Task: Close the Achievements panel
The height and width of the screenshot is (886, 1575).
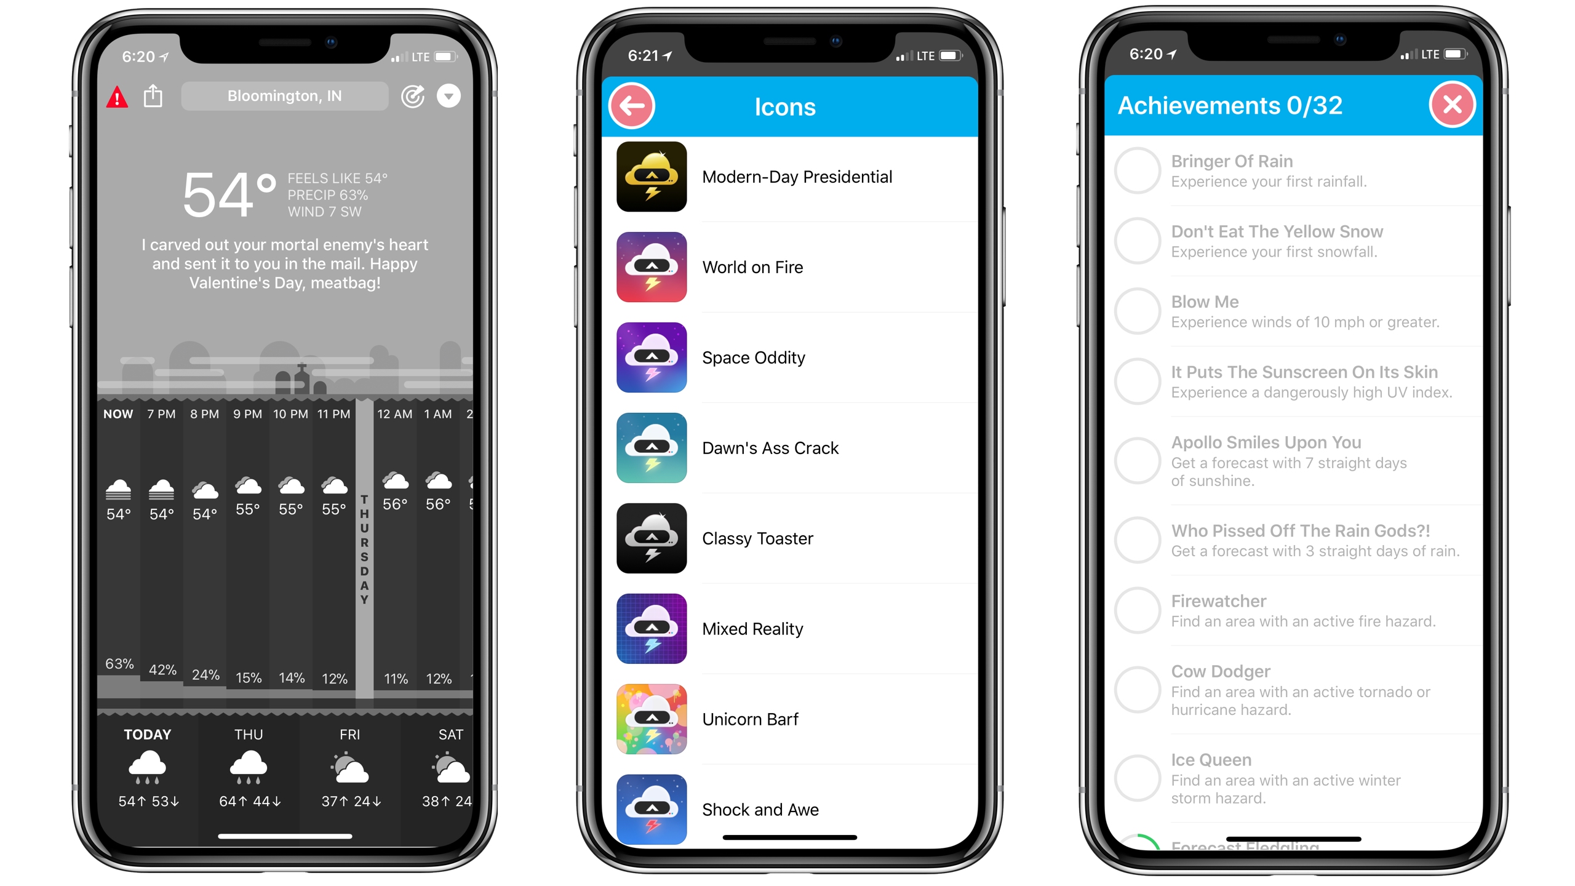Action: click(1455, 104)
